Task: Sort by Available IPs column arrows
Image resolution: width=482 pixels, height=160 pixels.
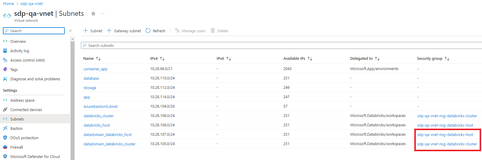Action: 310,59
